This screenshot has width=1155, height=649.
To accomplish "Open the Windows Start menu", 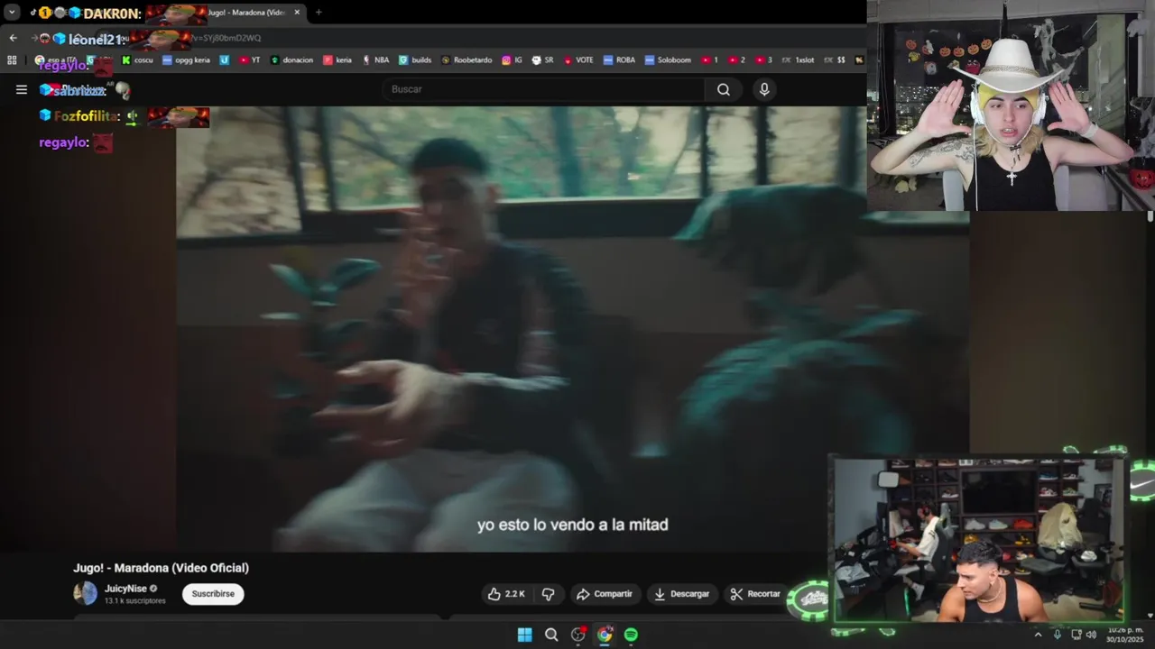I will (x=524, y=635).
